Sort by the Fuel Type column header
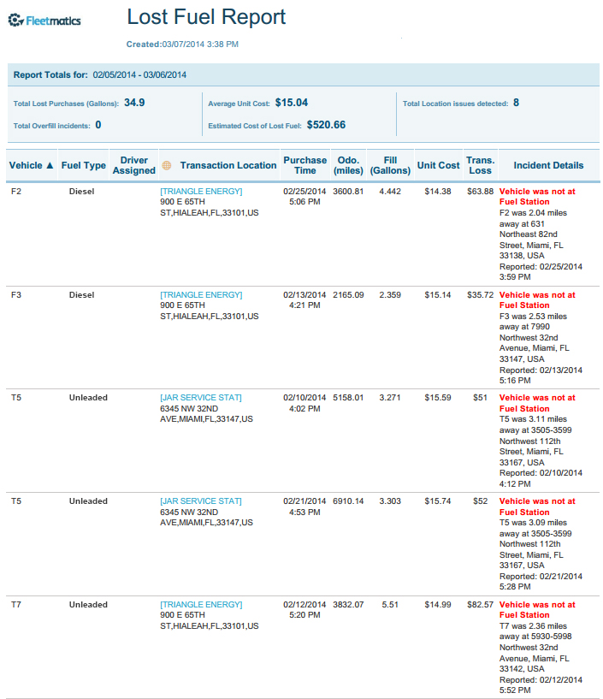The image size is (603, 699). [x=84, y=165]
